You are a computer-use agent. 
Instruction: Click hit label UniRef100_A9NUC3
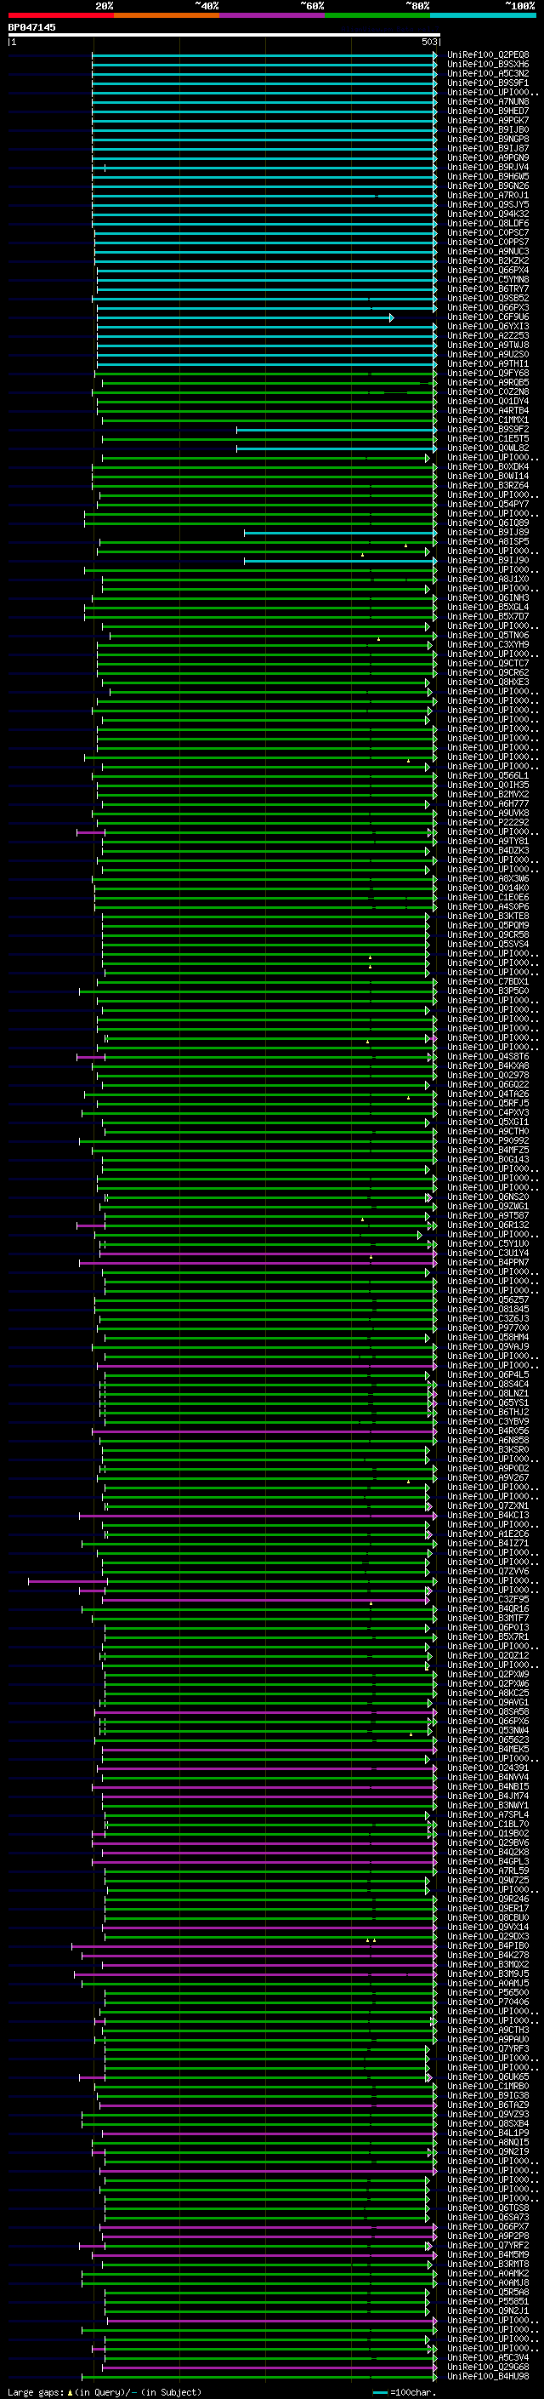click(x=488, y=251)
